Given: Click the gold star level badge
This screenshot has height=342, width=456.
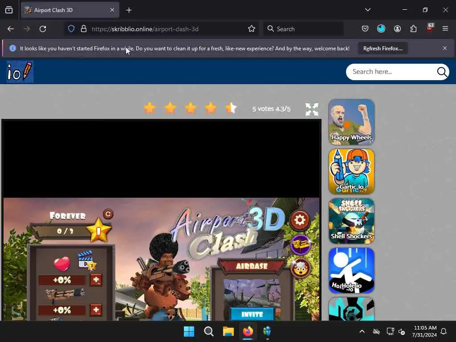Looking at the screenshot, I should 98,231.
